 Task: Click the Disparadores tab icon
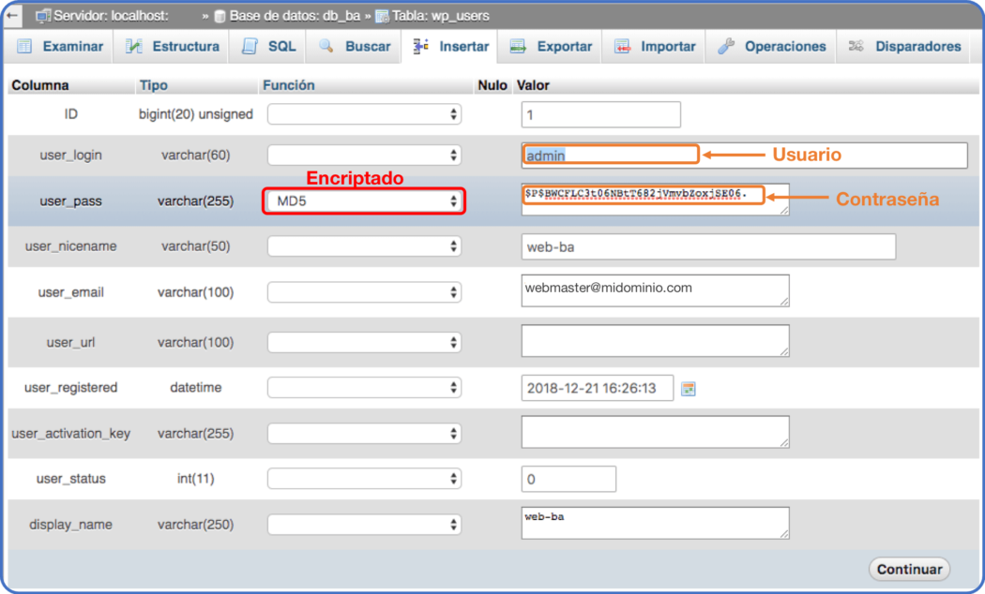point(856,46)
